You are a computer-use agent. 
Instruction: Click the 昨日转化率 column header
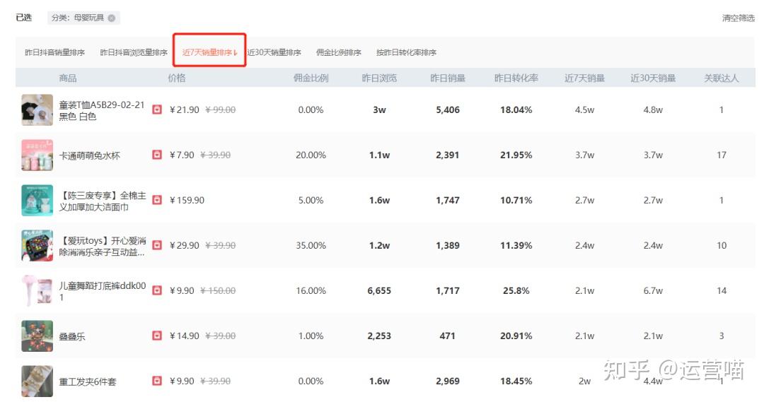(516, 78)
